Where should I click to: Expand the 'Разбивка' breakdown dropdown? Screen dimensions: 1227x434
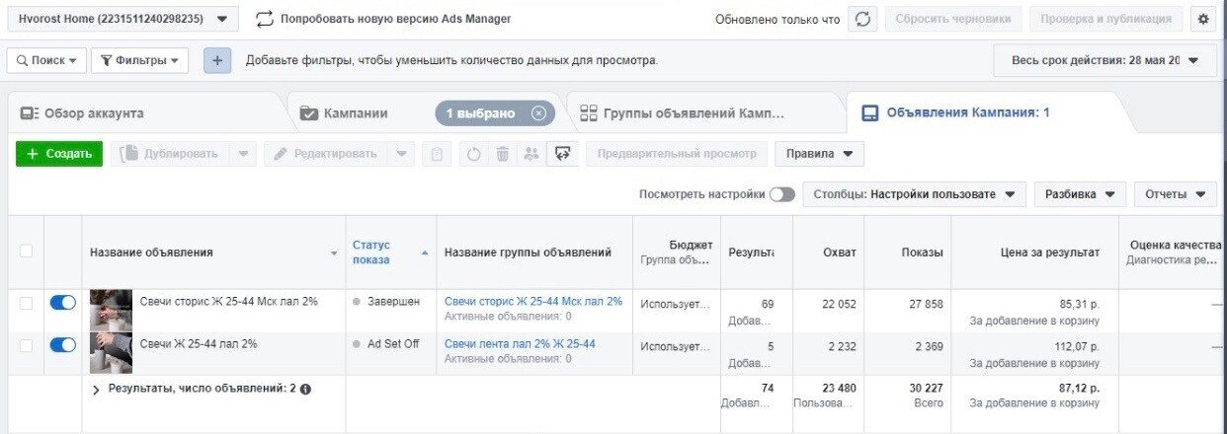(1080, 194)
